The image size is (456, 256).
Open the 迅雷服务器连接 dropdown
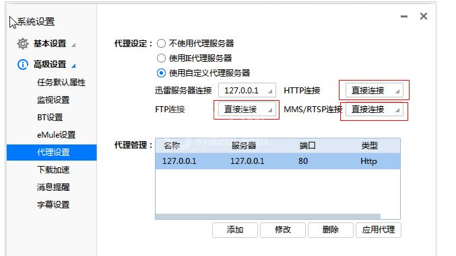pyautogui.click(x=247, y=91)
